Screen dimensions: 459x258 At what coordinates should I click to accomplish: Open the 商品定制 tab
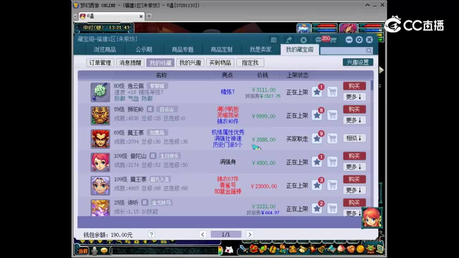[x=221, y=49]
